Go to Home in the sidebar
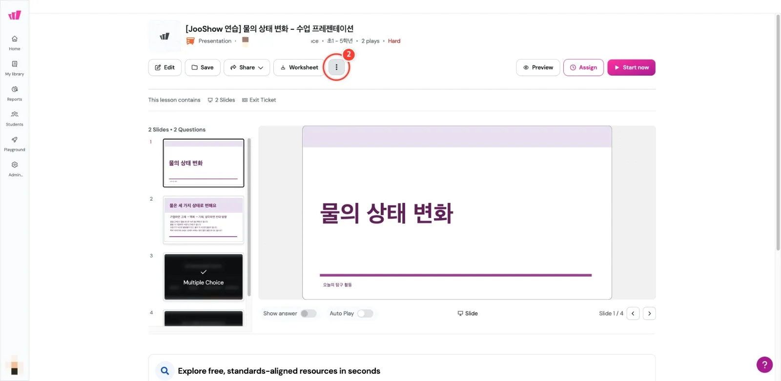The width and height of the screenshot is (781, 381). click(15, 43)
